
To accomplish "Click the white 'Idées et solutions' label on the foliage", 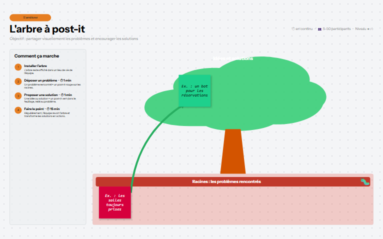I will point(233,58).
